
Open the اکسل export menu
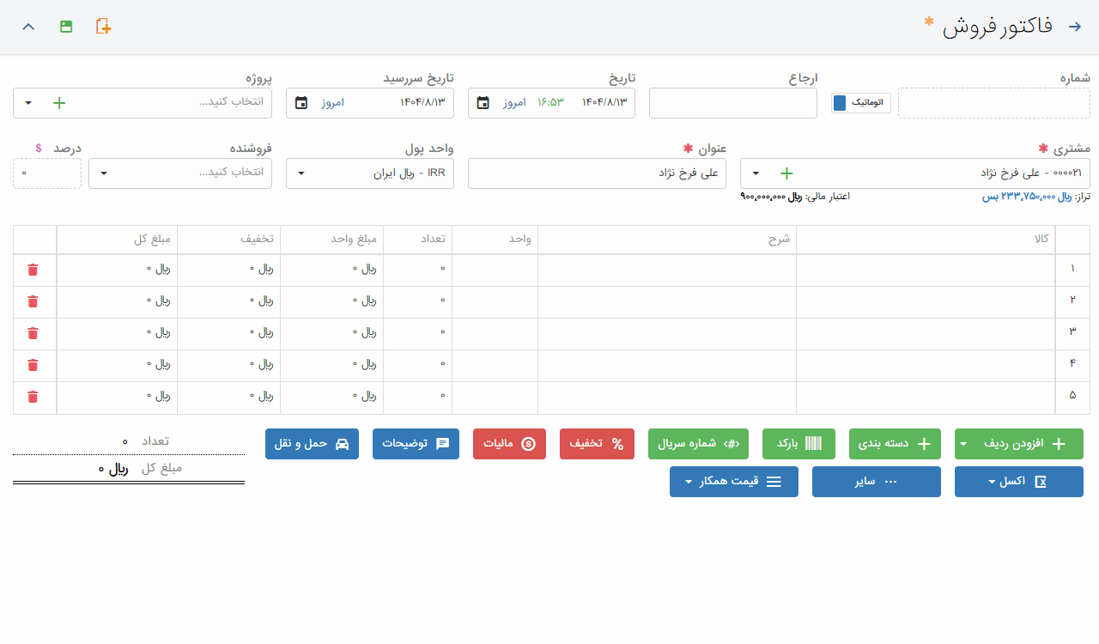(1018, 482)
